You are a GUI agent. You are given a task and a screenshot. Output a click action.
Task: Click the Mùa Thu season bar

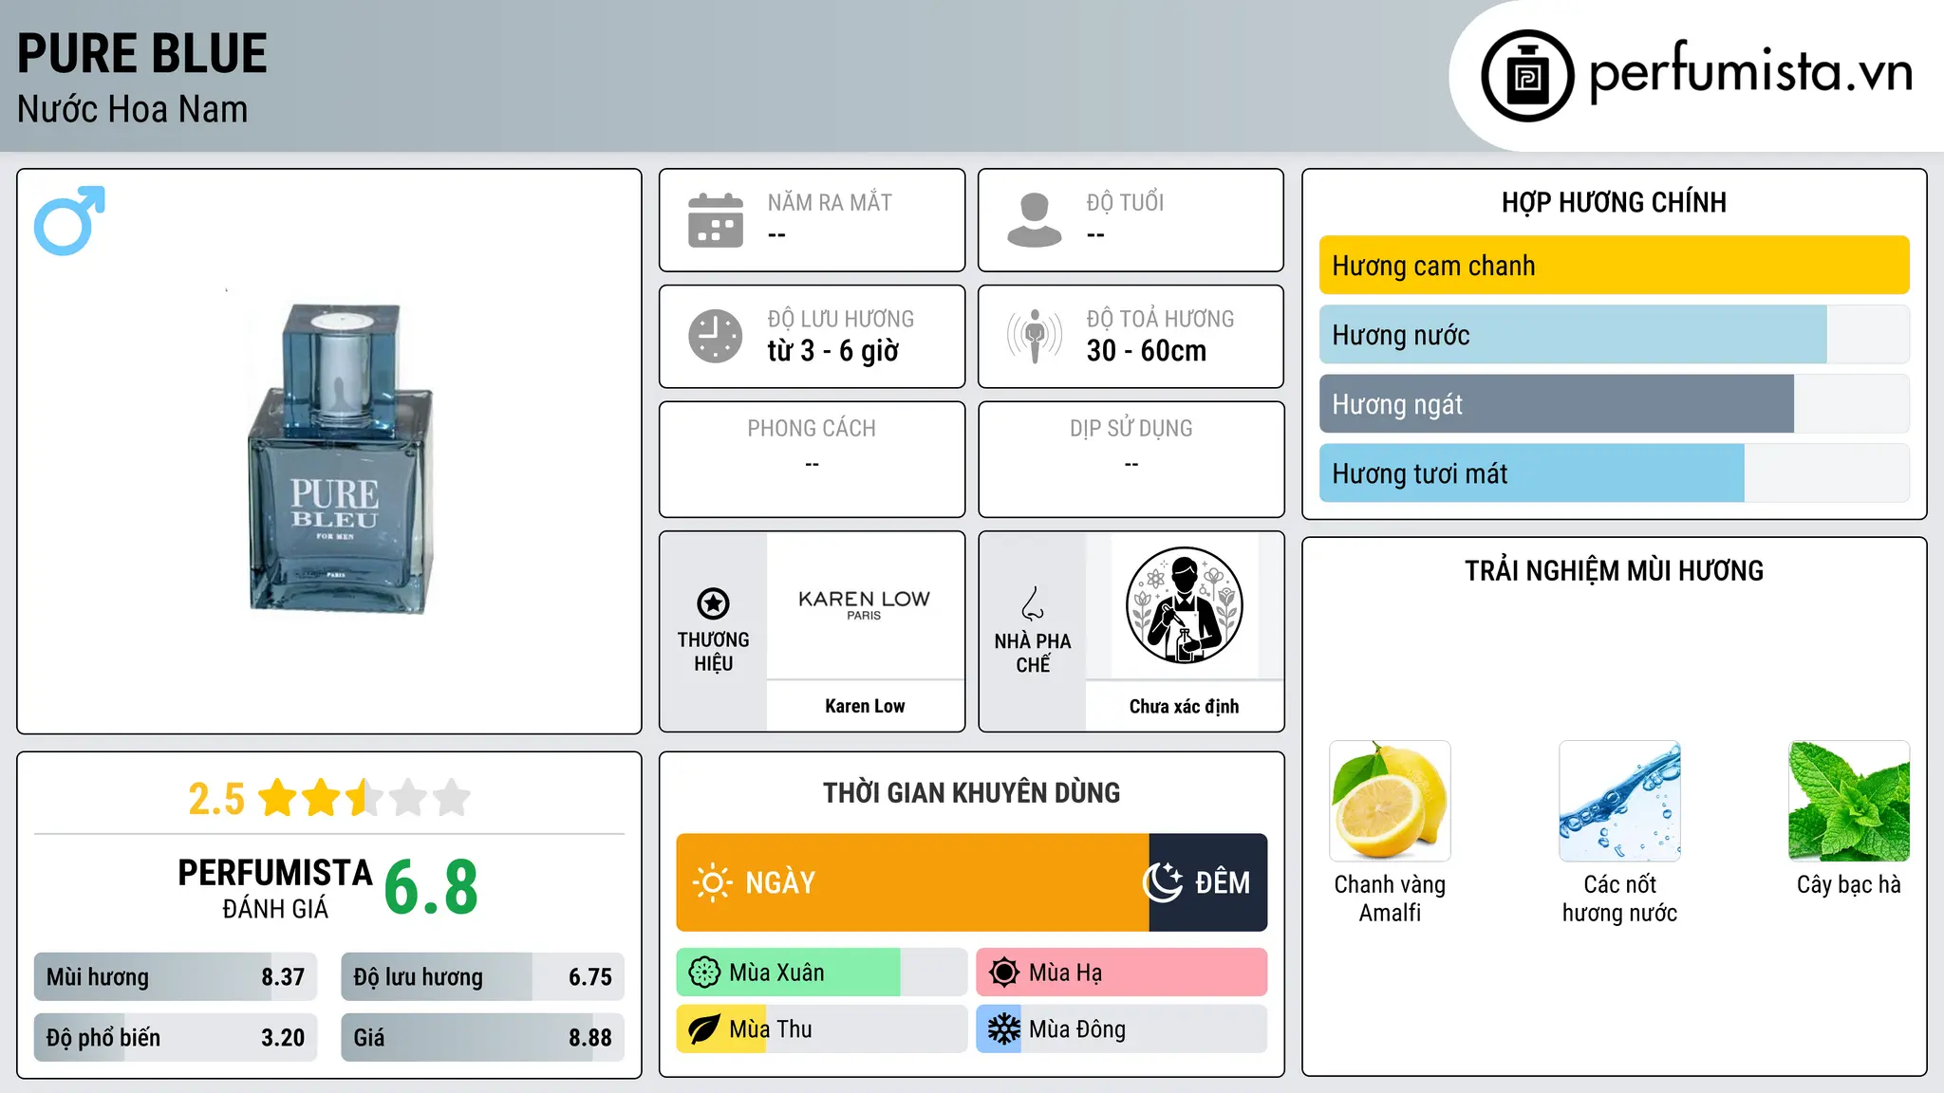pyautogui.click(x=822, y=1029)
